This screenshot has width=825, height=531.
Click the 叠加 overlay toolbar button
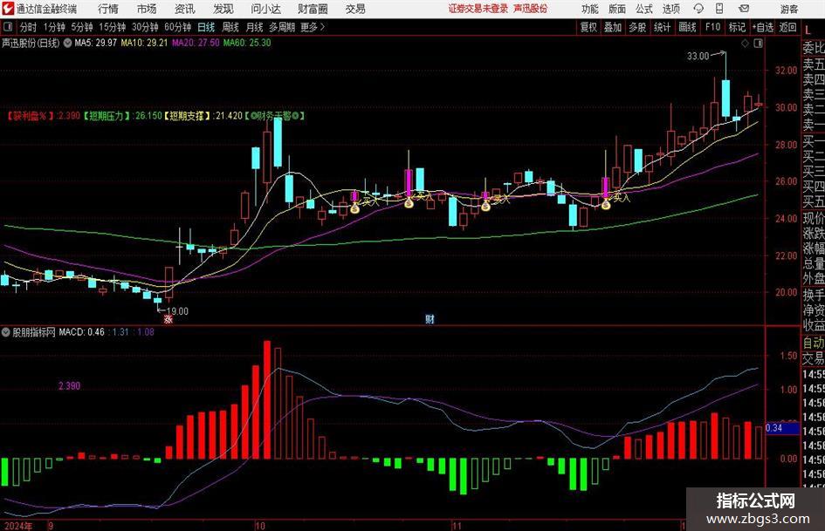(613, 27)
